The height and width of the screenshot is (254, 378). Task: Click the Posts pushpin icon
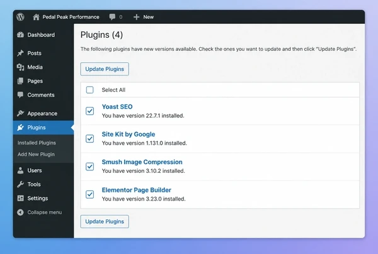pos(21,53)
